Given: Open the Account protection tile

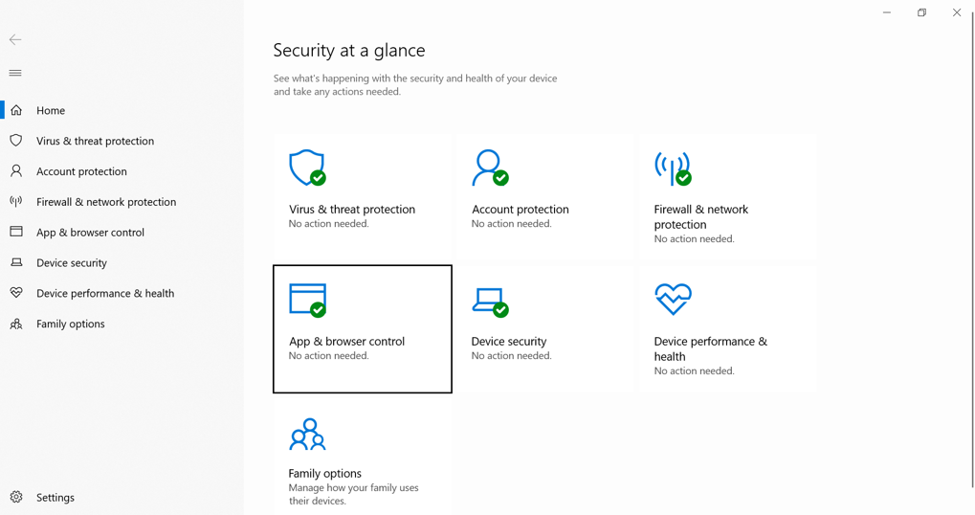Looking at the screenshot, I should [544, 196].
